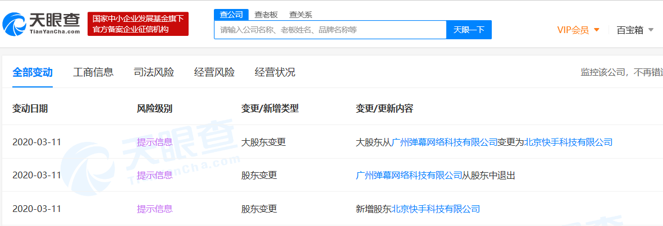Click 股东变更 in the 新增股东 row
This screenshot has height=226, width=663.
(259, 208)
